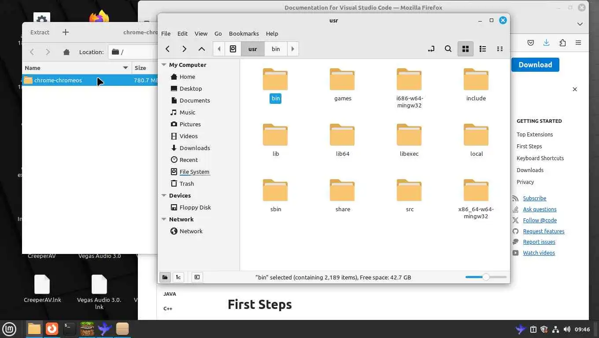Image resolution: width=599 pixels, height=338 pixels.
Task: Sort by the Name column in the archive manager
Action: pyautogui.click(x=77, y=68)
